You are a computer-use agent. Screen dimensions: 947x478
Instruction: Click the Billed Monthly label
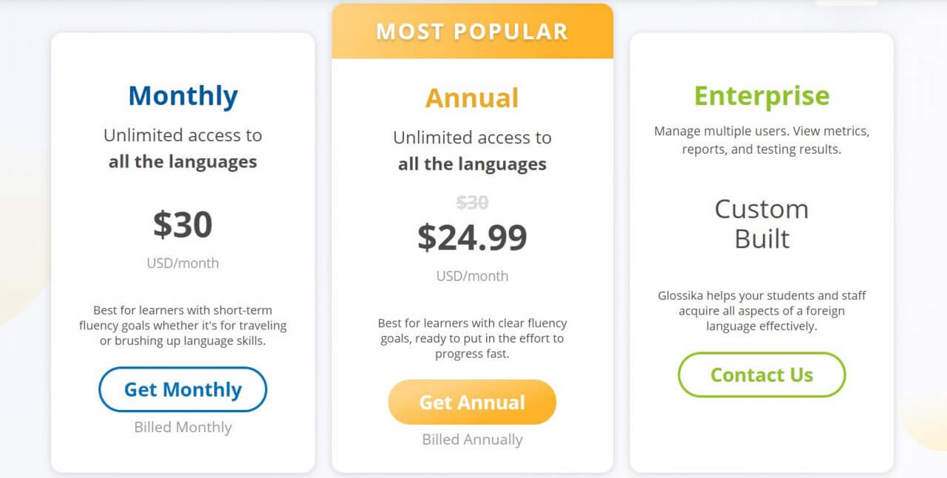tap(183, 427)
